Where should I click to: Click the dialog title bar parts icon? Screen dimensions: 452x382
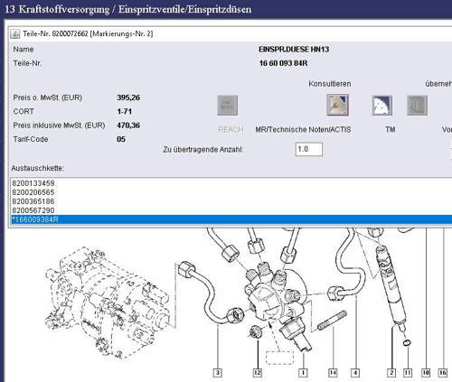click(x=15, y=34)
